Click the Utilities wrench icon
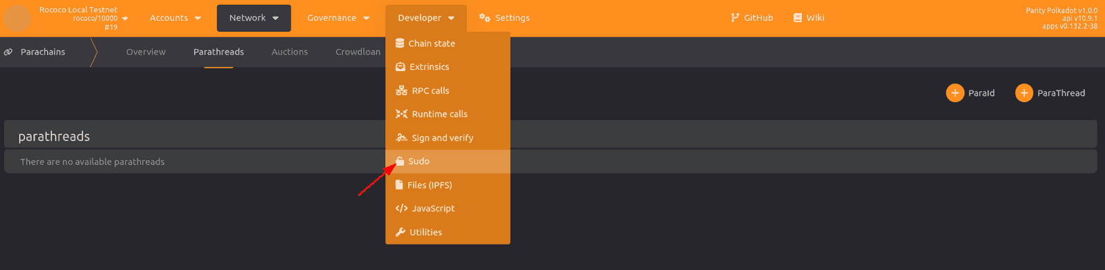The width and height of the screenshot is (1105, 270). coord(401,232)
